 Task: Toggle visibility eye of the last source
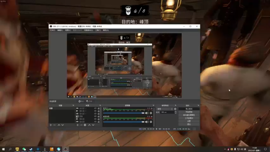pyautogui.click(x=95, y=122)
